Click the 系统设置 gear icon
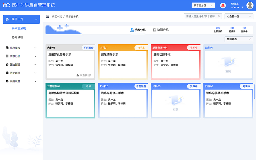The width and height of the screenshot is (256, 160). pyautogui.click(x=7, y=81)
